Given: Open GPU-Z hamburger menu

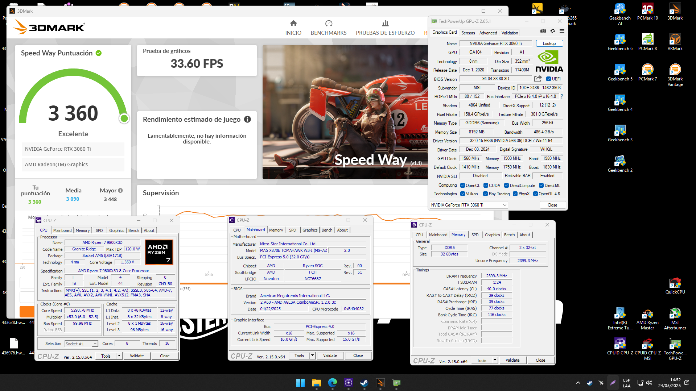Looking at the screenshot, I should 562,31.
